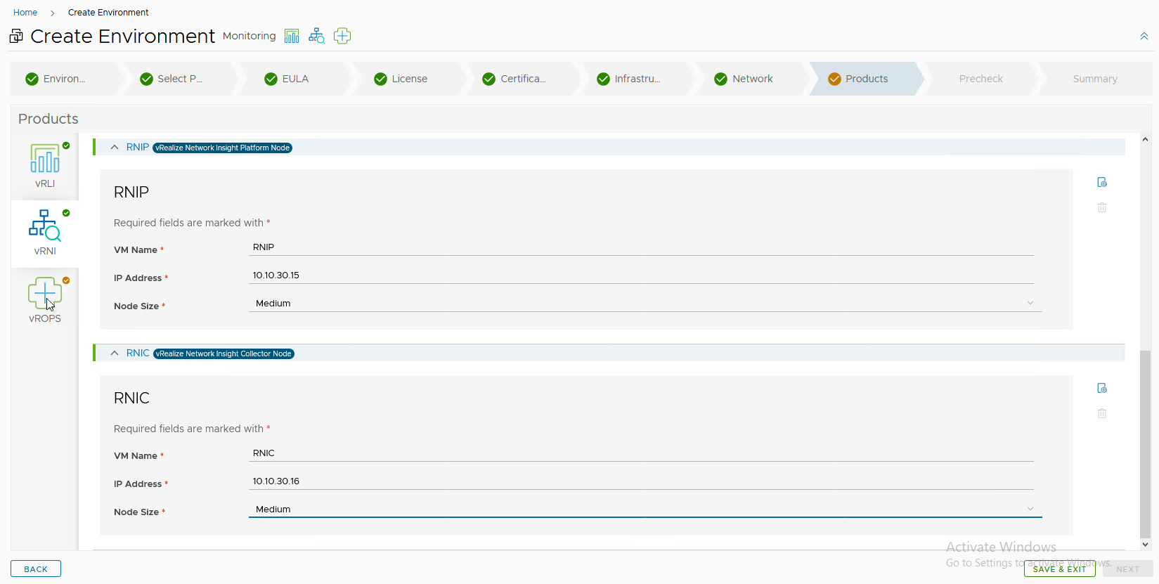Image resolution: width=1159 pixels, height=584 pixels.
Task: Open advanced settings icon for RNIC node
Action: 1102,389
